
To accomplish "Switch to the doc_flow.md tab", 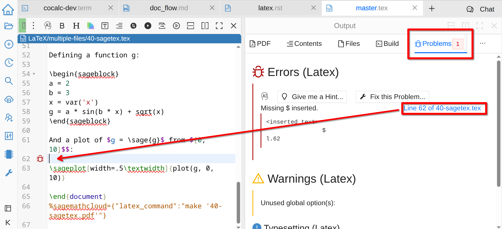I will 169,8.
